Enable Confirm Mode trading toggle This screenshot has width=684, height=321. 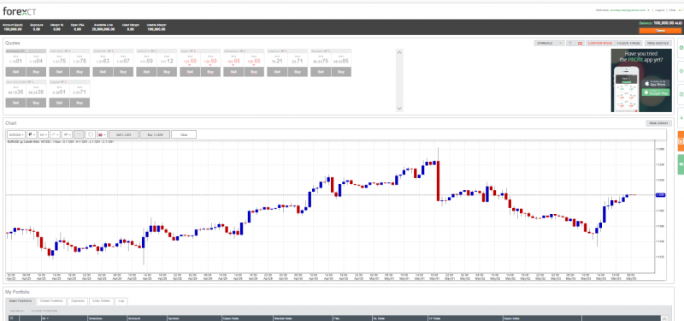pos(599,44)
